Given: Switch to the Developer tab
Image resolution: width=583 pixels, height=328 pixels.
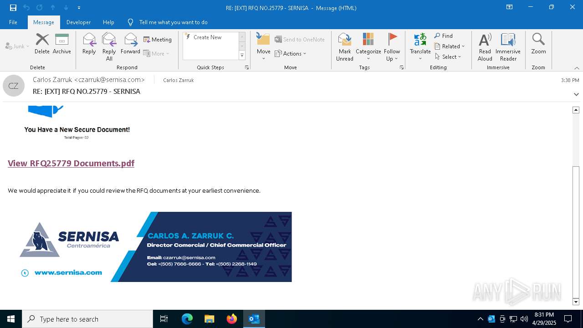Looking at the screenshot, I should [78, 22].
